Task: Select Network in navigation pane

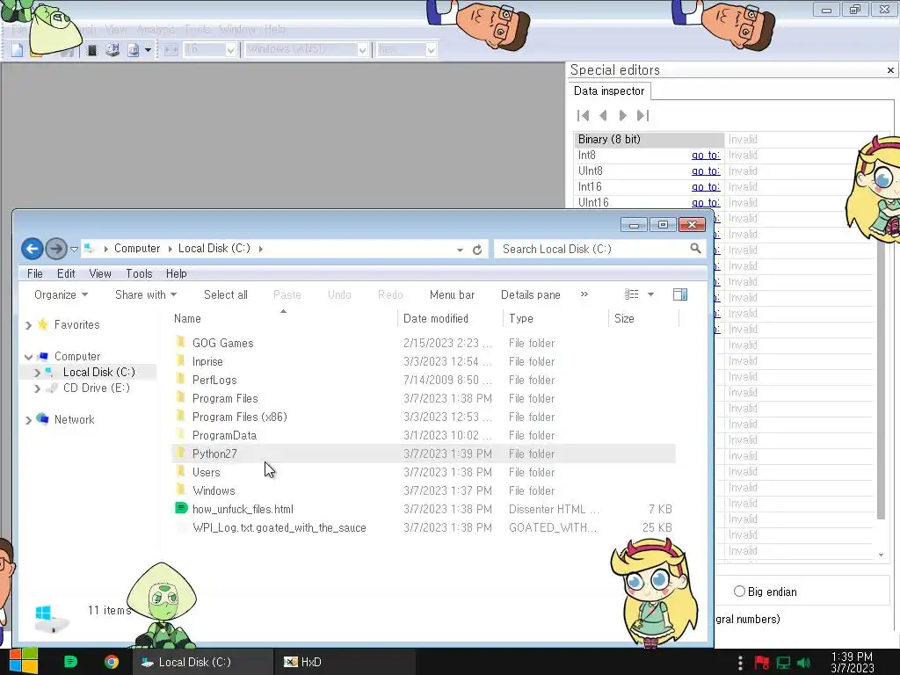Action: click(74, 419)
